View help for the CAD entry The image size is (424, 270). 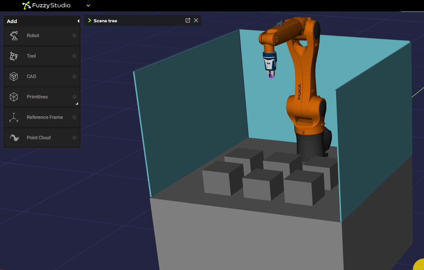74,77
